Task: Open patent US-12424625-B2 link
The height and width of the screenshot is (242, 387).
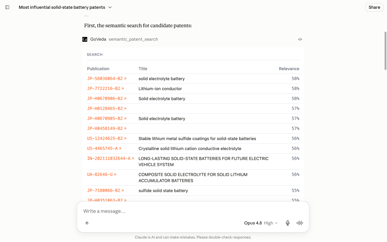Action: point(105,139)
